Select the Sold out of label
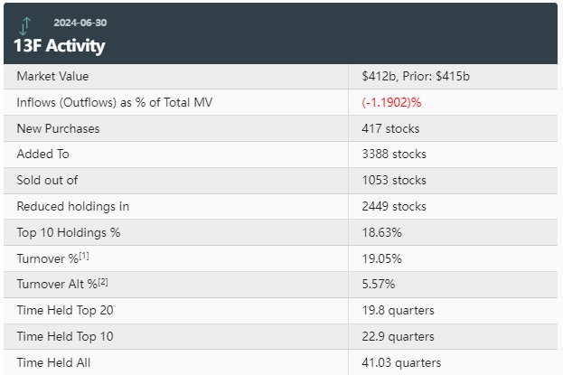 (x=47, y=181)
